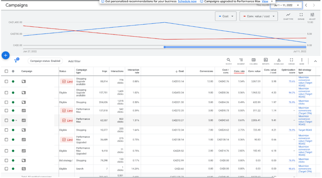Sort by the Impr. column header
The width and height of the screenshot is (322, 178).
pyautogui.click(x=105, y=71)
